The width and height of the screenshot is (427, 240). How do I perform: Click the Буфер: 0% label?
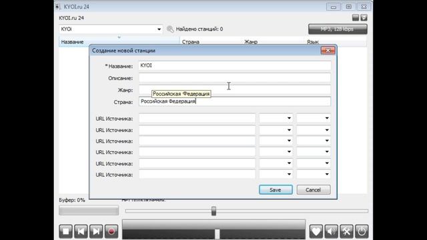point(72,200)
